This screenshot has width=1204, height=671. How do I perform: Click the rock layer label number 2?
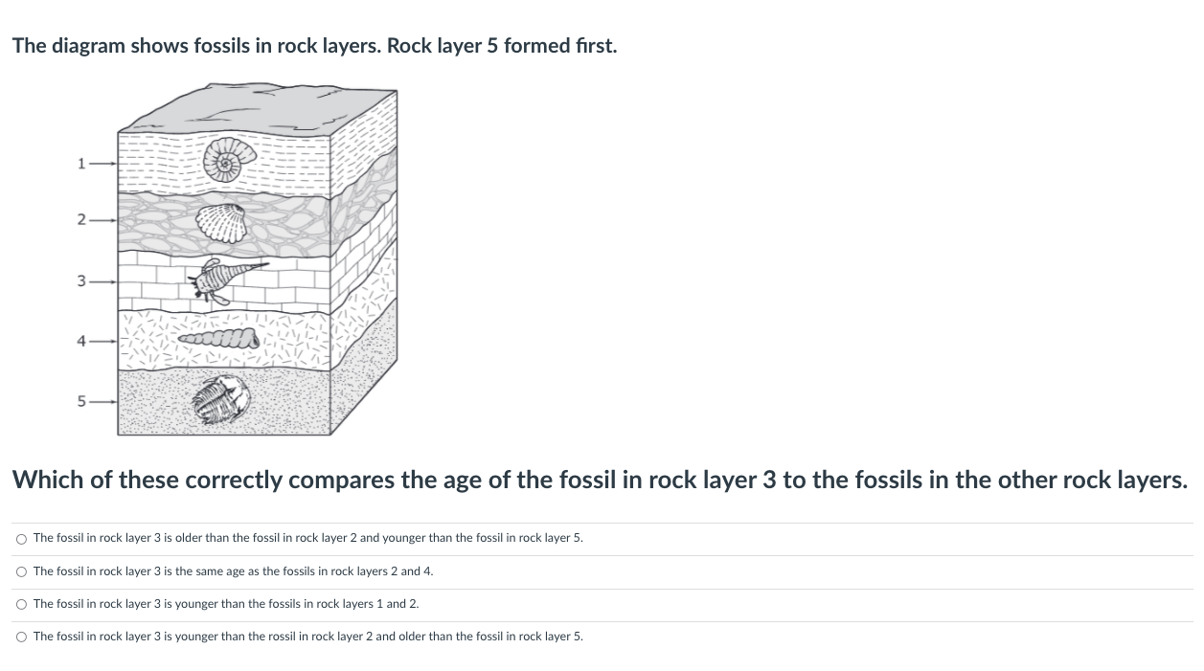(x=81, y=221)
